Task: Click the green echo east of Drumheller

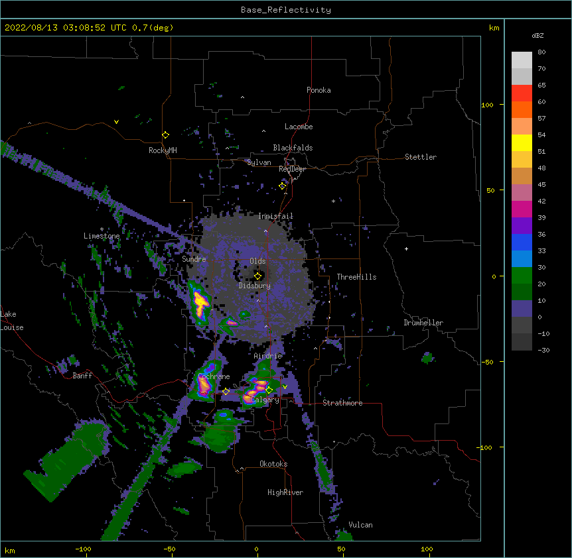Action: [427, 358]
